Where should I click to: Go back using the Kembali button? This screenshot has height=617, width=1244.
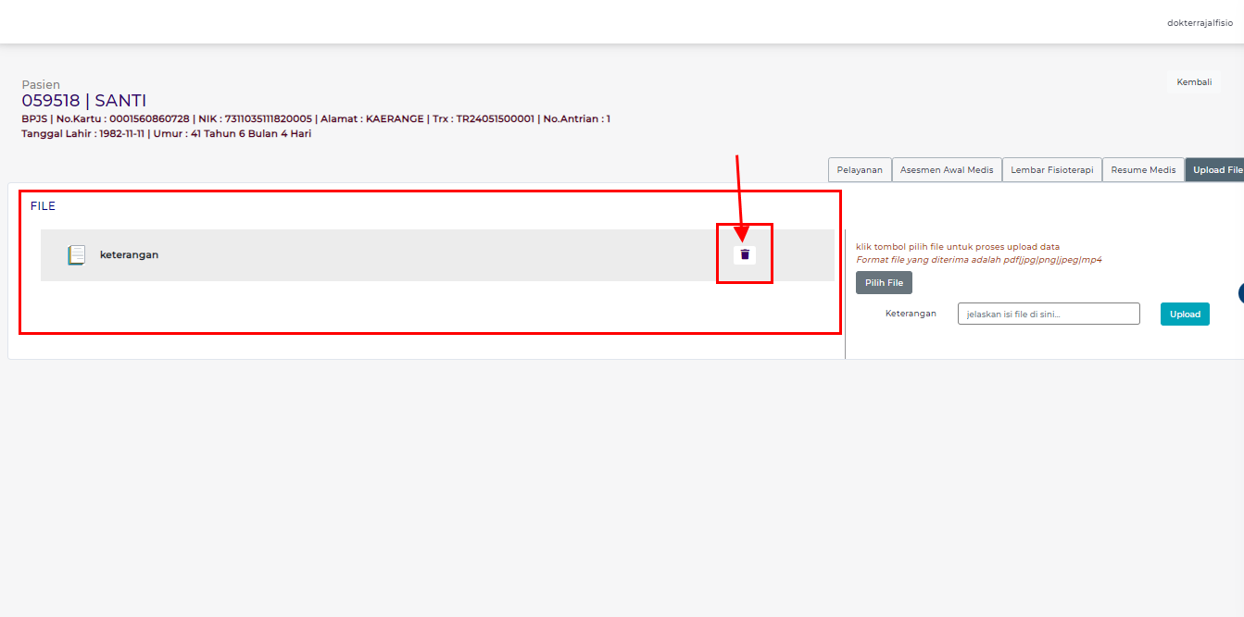point(1193,82)
